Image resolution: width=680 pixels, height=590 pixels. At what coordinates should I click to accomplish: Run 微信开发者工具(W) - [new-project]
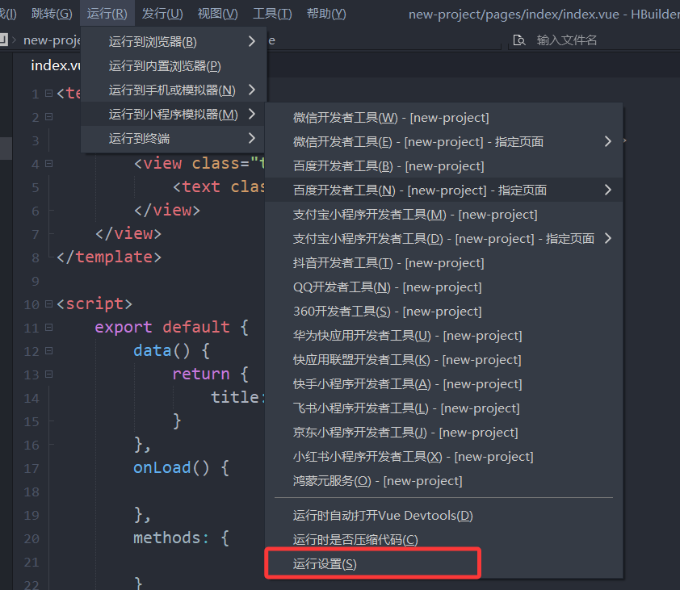(x=444, y=118)
